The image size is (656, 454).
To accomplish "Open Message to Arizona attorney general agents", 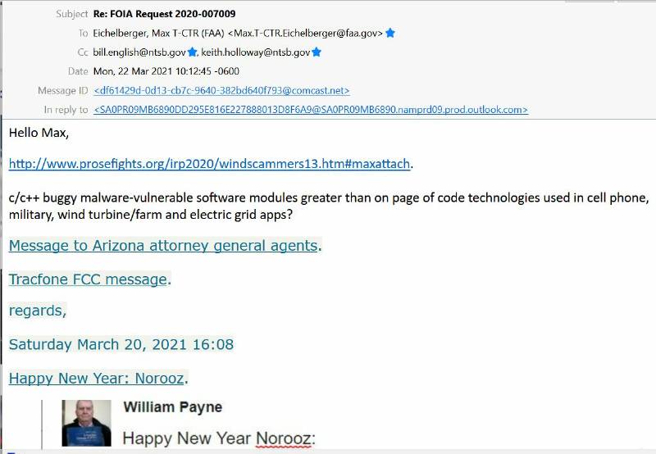I will tap(163, 245).
